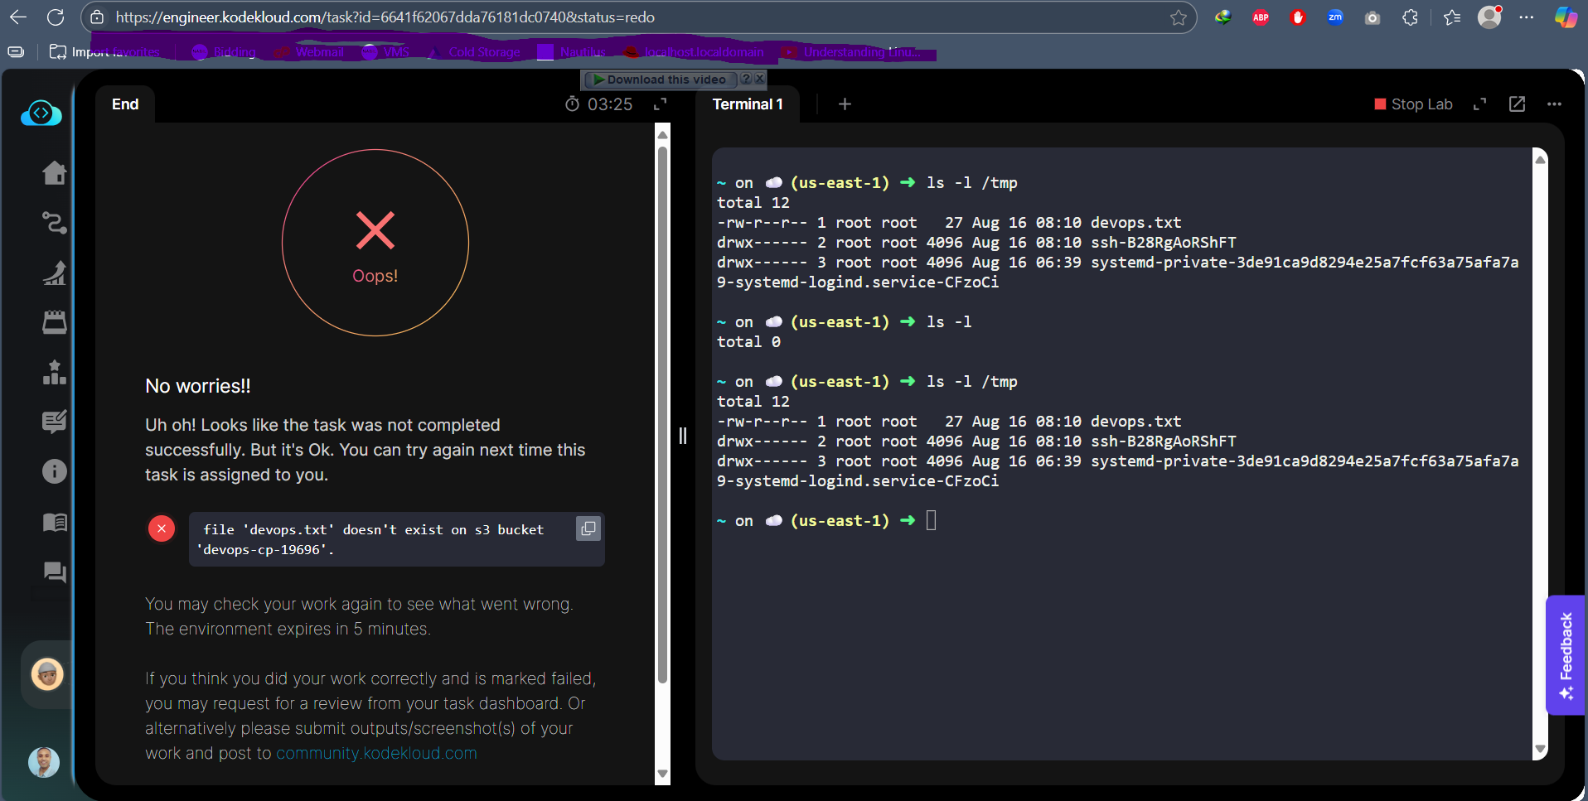Copy the devops.txt error message text

[588, 528]
